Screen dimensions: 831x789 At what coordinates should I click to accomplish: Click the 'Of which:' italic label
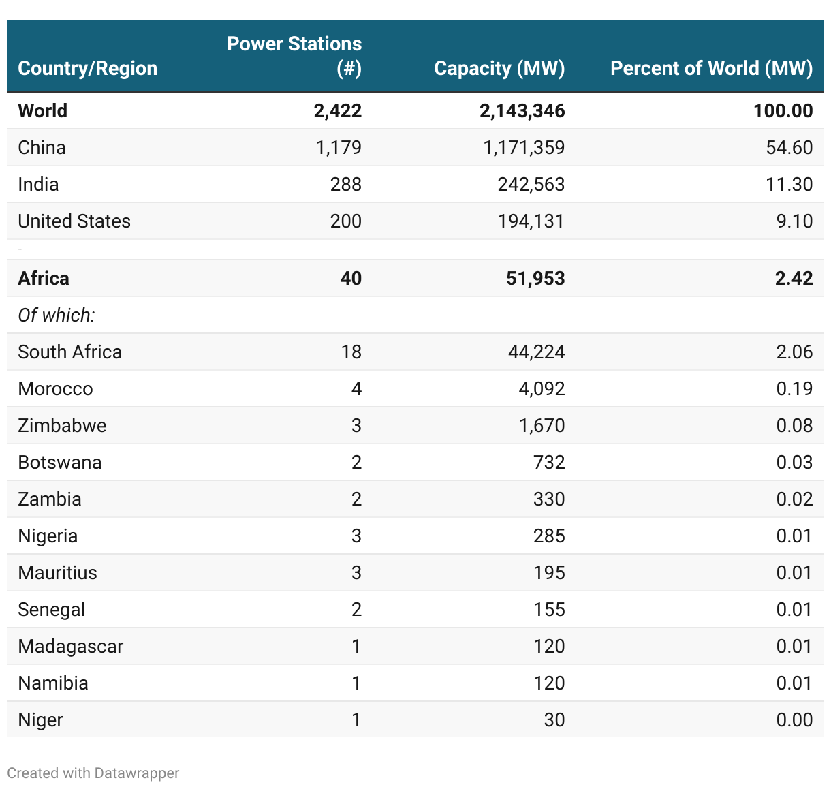point(57,315)
